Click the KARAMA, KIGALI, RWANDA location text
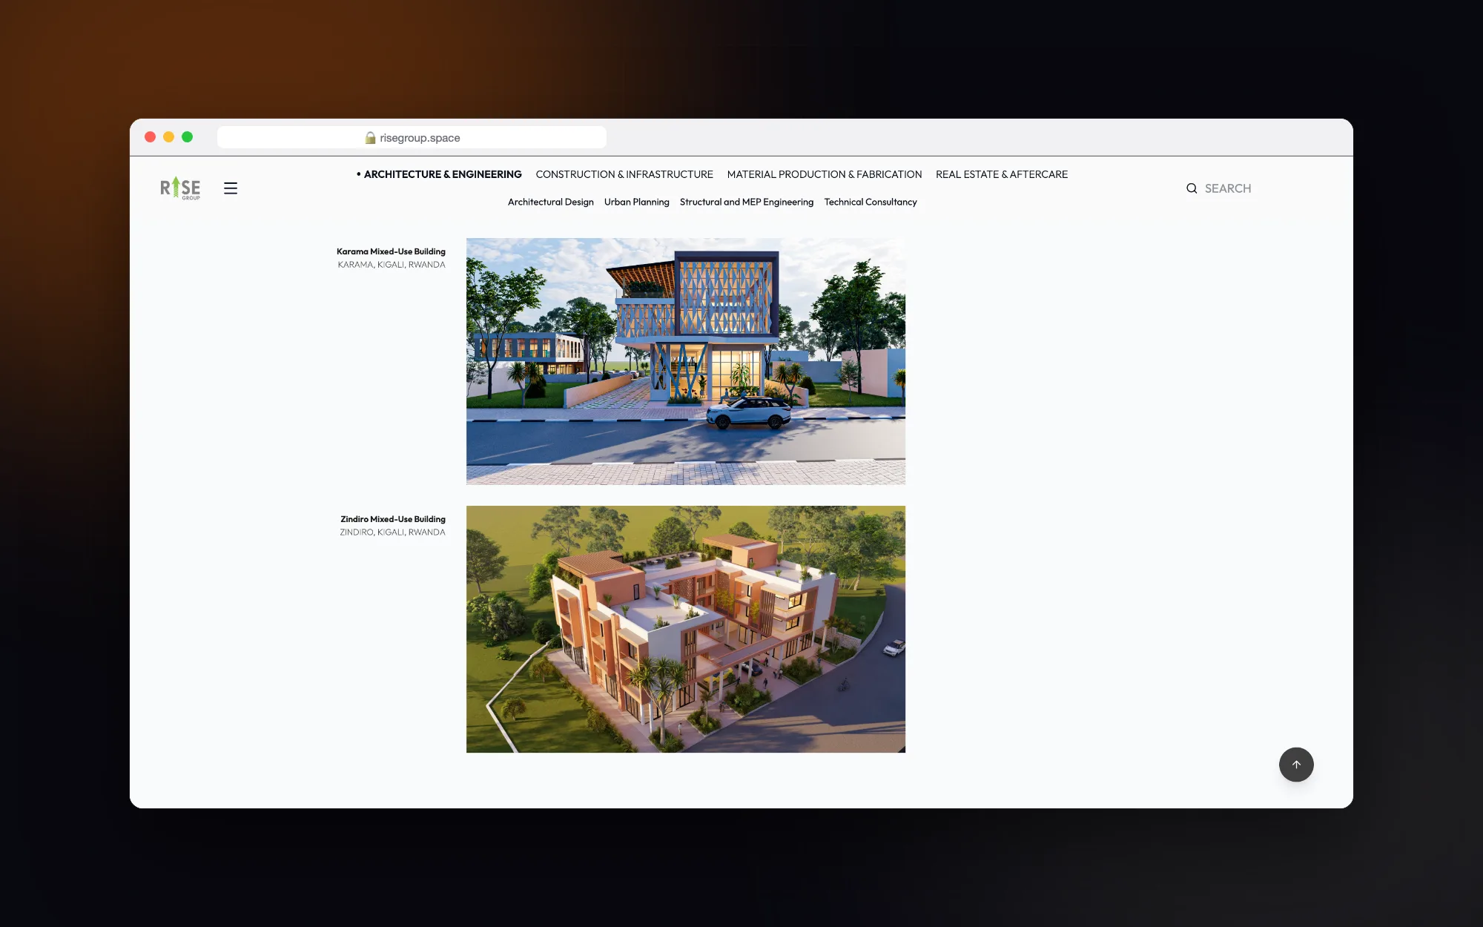This screenshot has width=1483, height=927. point(392,265)
